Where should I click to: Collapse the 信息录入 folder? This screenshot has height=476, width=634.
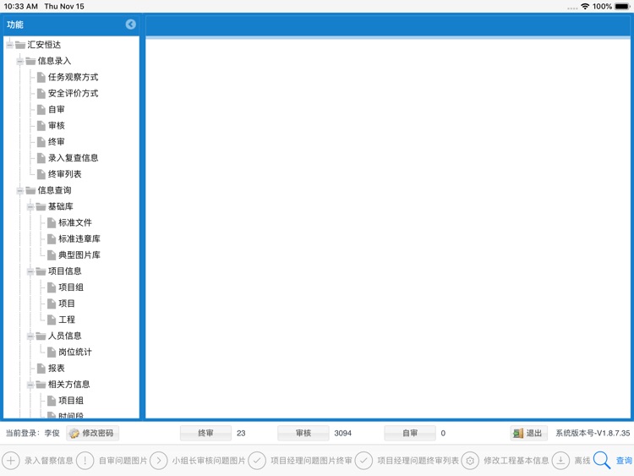[x=19, y=61]
